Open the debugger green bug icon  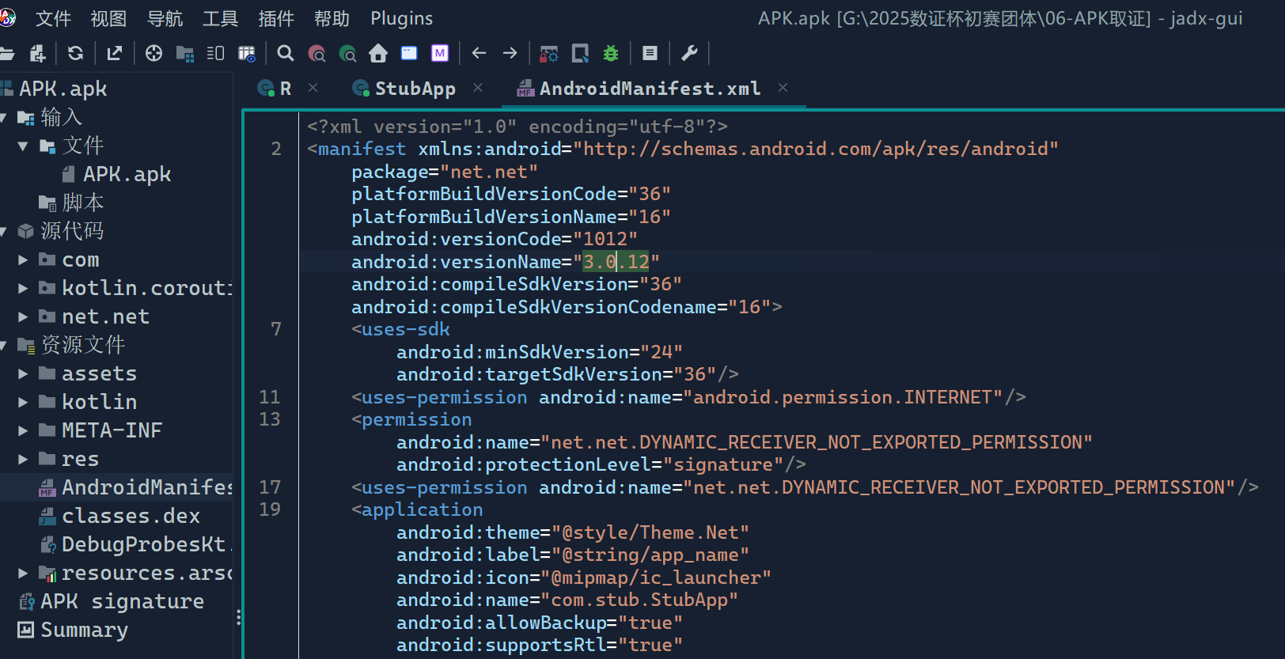pos(611,53)
